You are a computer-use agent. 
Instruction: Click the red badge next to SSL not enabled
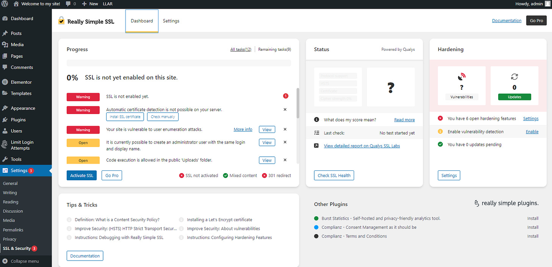coord(285,96)
